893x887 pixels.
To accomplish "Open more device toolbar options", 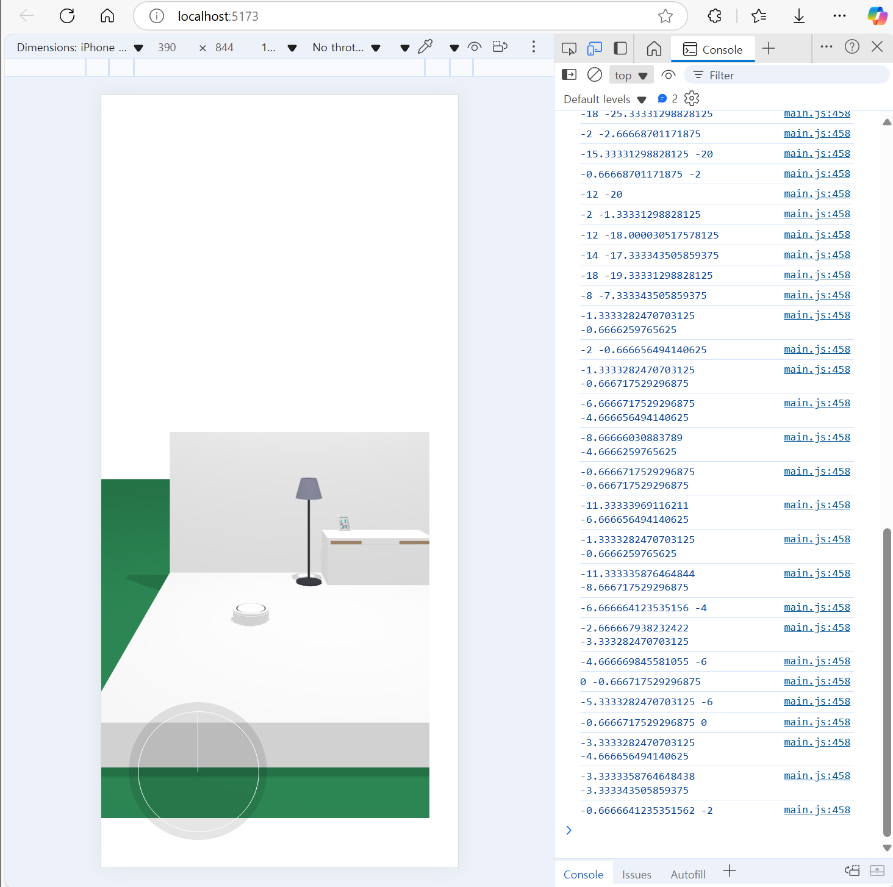I will pos(533,47).
